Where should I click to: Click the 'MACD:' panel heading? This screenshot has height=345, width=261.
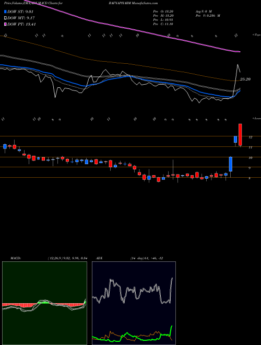[x=17, y=258]
